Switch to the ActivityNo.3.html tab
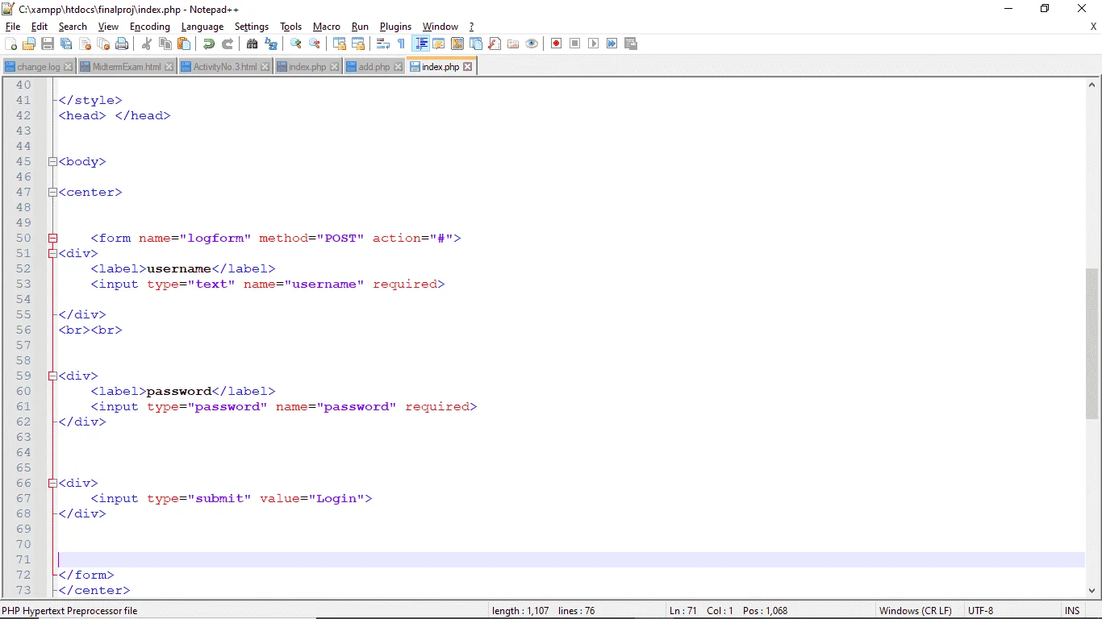 coord(224,67)
